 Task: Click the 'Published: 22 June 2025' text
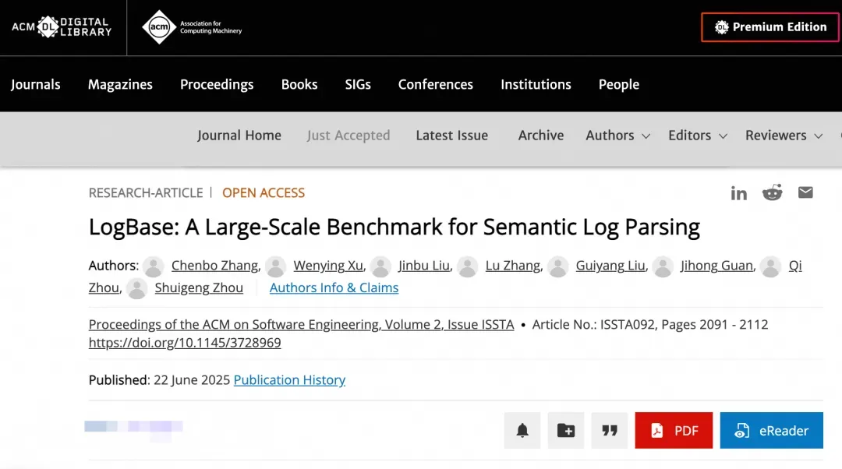(x=160, y=380)
